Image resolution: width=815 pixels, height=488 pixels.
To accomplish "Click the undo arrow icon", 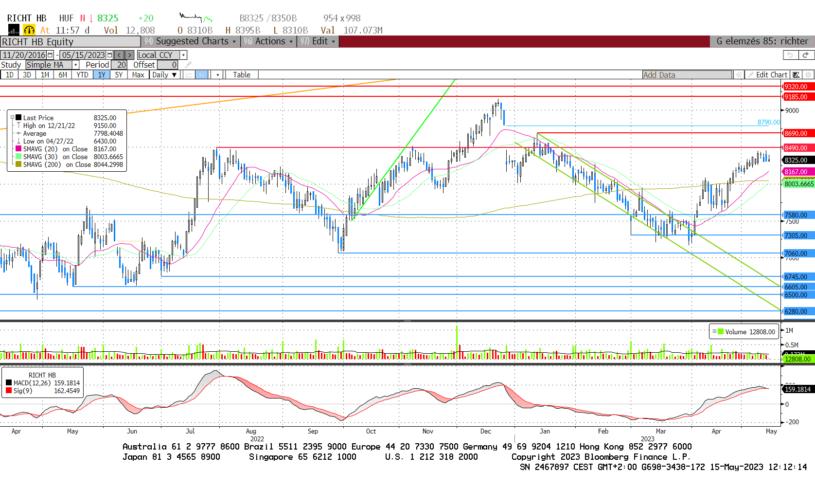I will coord(790,55).
